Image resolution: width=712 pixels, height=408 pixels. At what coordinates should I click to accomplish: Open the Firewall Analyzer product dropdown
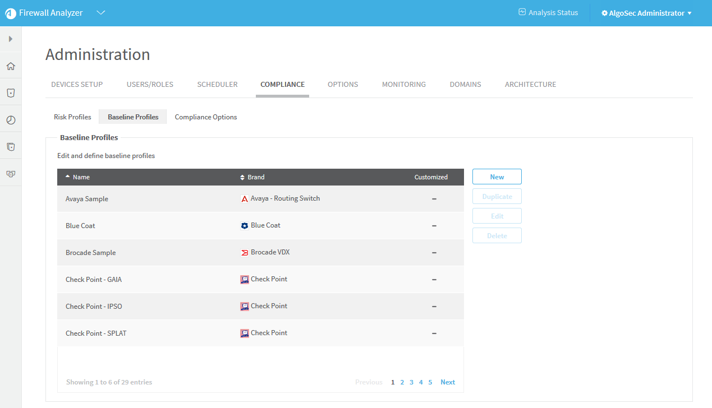tap(101, 13)
